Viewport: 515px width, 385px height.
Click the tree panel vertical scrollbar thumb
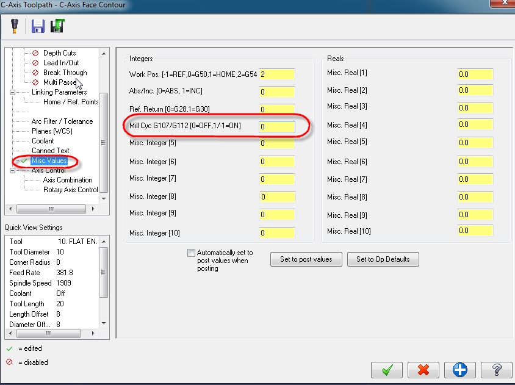tap(104, 143)
